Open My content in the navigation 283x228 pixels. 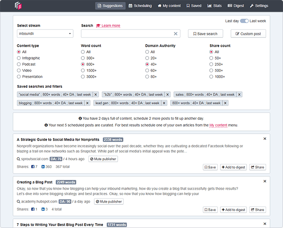point(169,6)
